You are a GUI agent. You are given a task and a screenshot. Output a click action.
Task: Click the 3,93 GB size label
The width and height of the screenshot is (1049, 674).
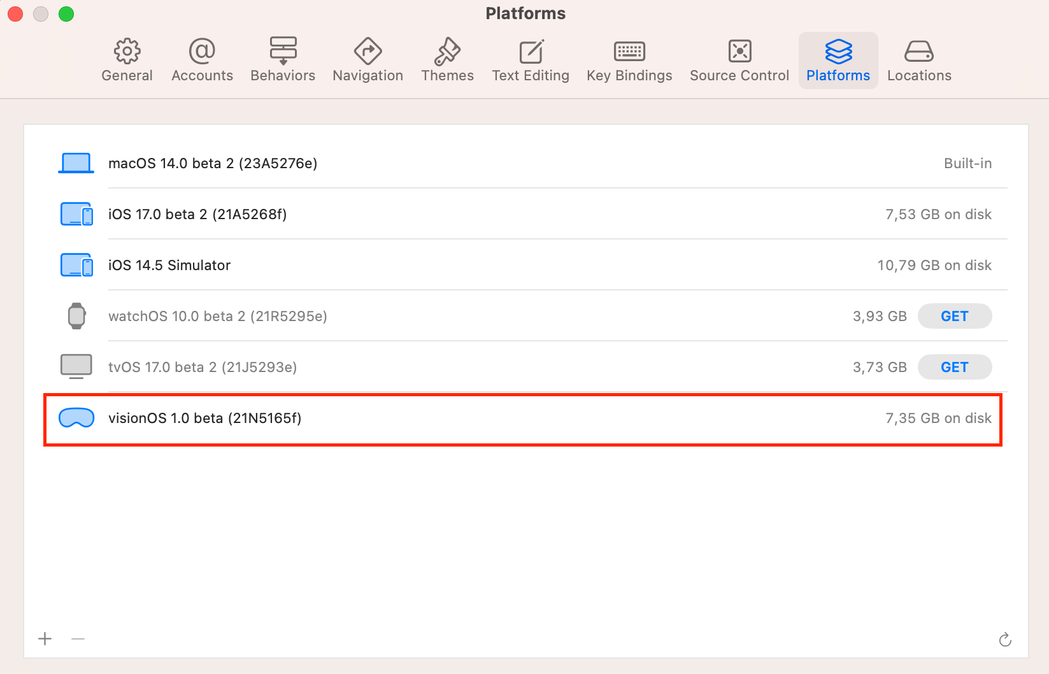(880, 316)
